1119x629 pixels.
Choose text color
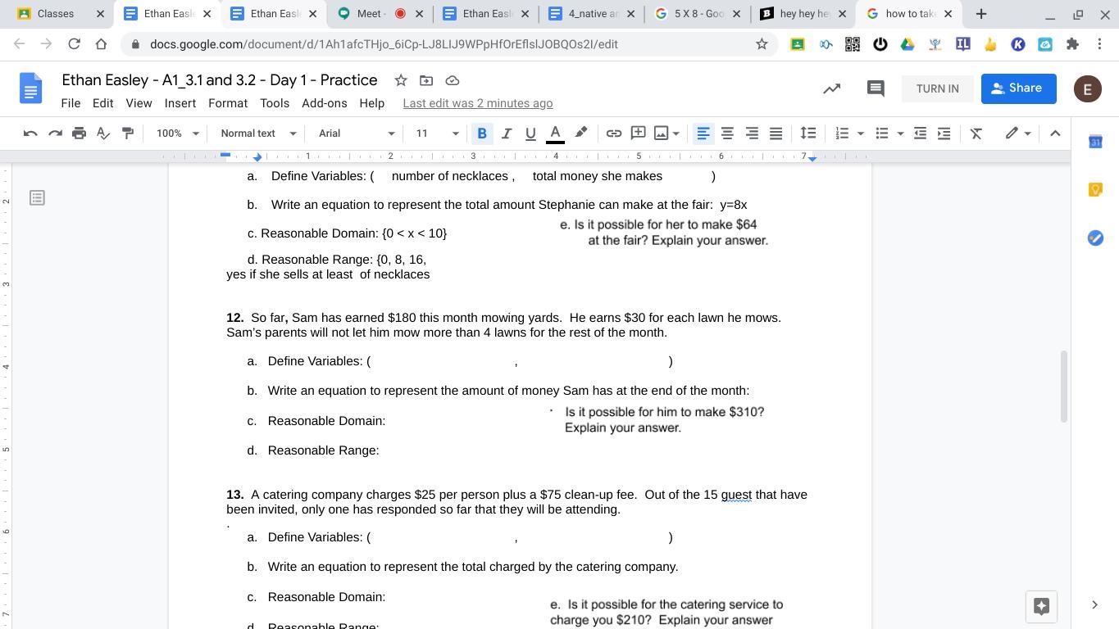tap(555, 133)
